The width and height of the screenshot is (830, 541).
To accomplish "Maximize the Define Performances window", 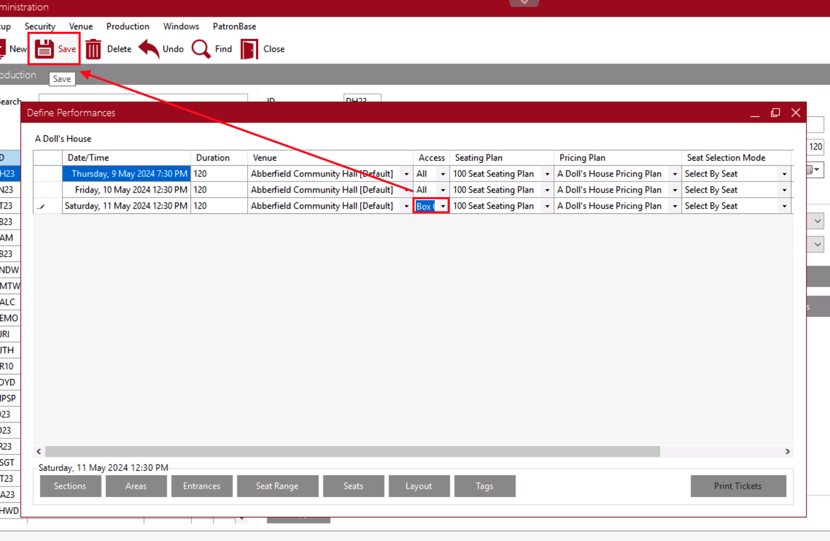I will point(775,112).
